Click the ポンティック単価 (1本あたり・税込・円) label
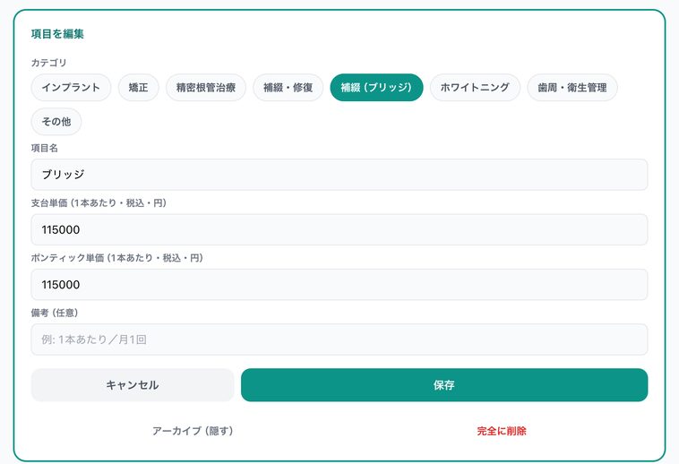Viewport: 679px width, 464px height. 117,258
